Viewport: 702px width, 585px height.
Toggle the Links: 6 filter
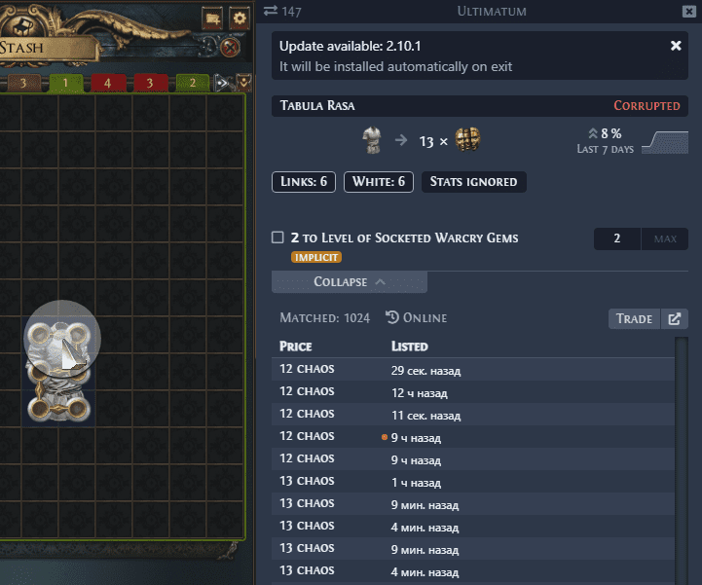pyautogui.click(x=304, y=182)
